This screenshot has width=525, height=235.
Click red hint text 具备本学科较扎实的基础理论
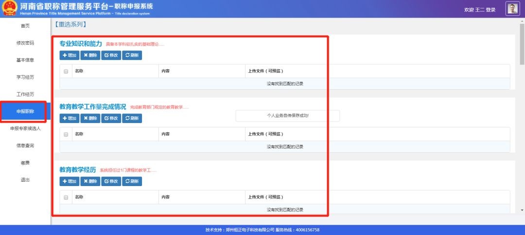[x=135, y=44]
